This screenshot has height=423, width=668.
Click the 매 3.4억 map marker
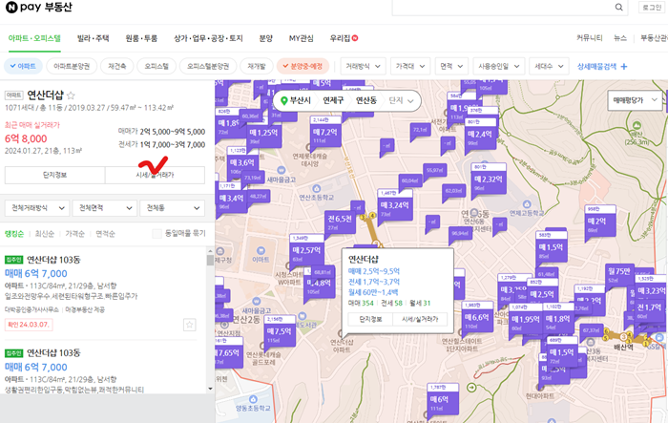pos(231,199)
